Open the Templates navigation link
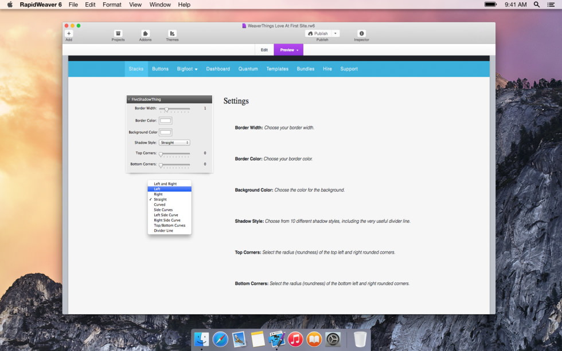The image size is (562, 351). tap(277, 69)
